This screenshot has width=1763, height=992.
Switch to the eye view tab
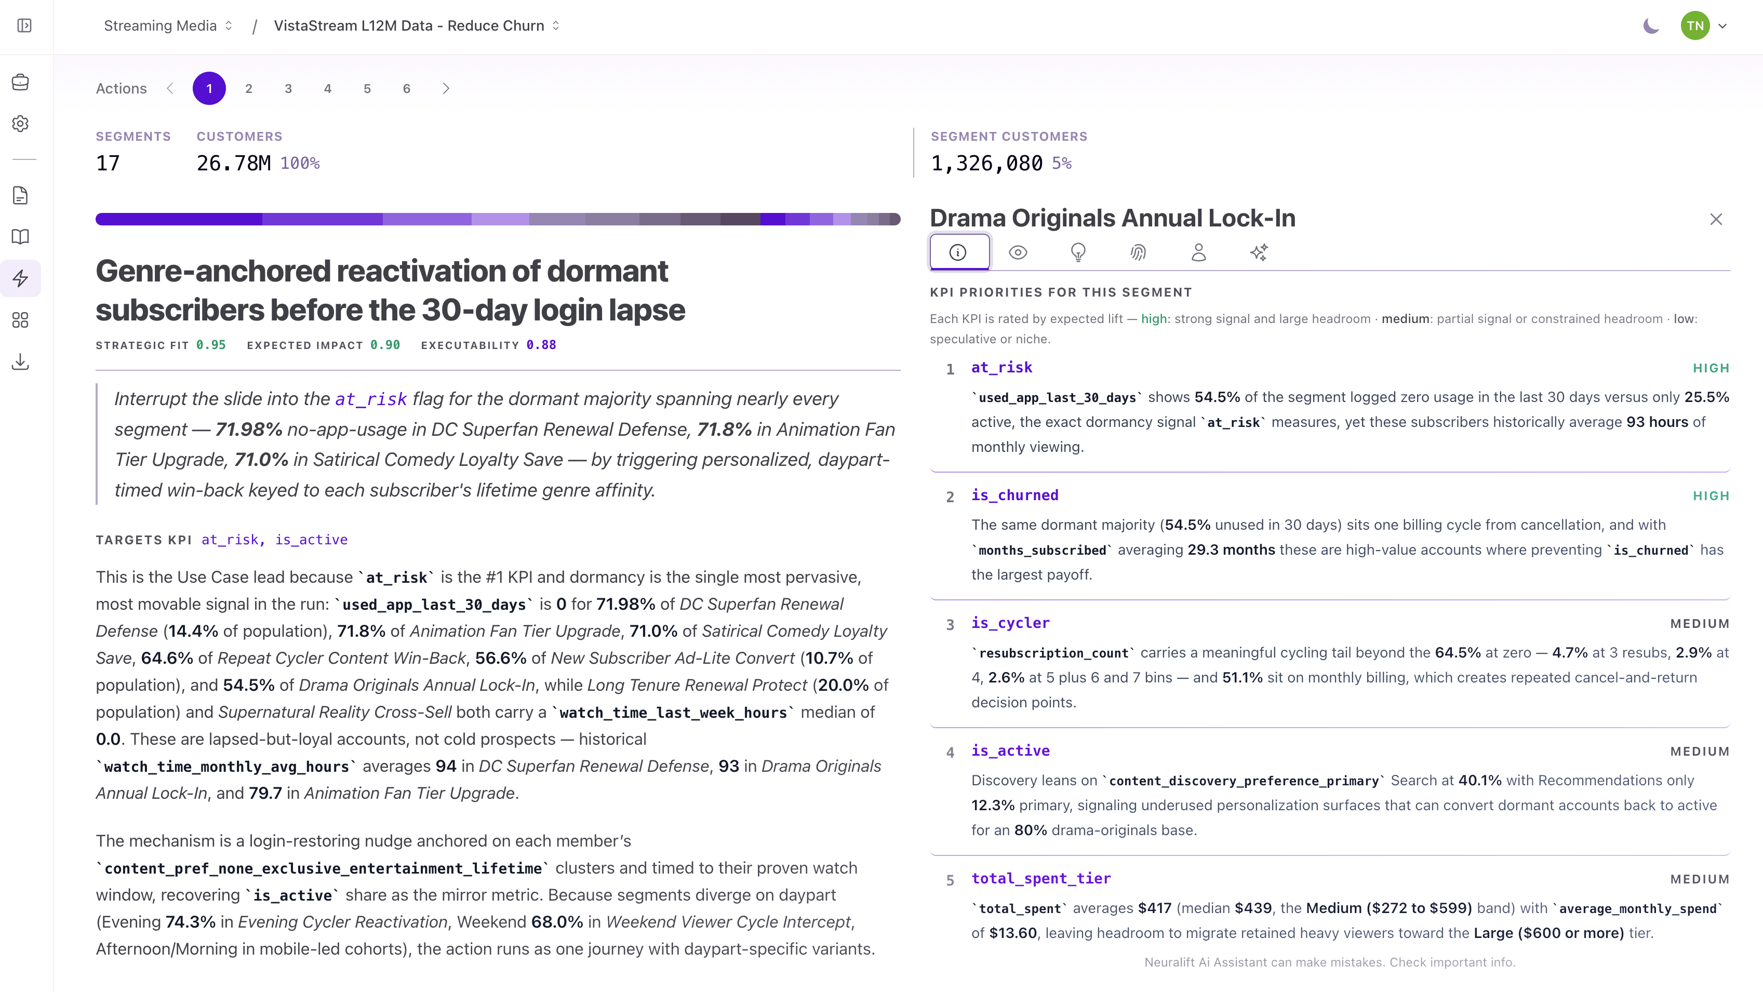(x=1018, y=252)
